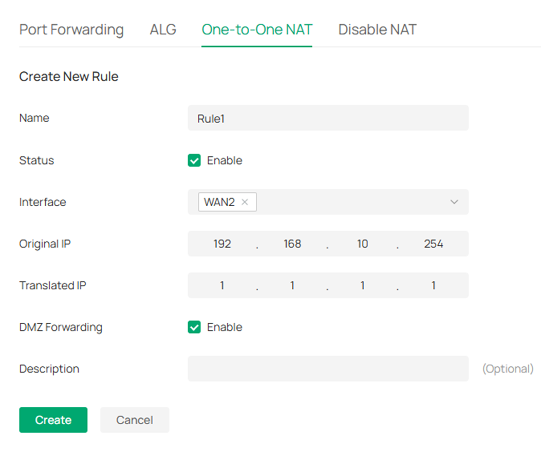The width and height of the screenshot is (541, 452).
Task: Click the Create New Rule heading
Action: (x=68, y=76)
